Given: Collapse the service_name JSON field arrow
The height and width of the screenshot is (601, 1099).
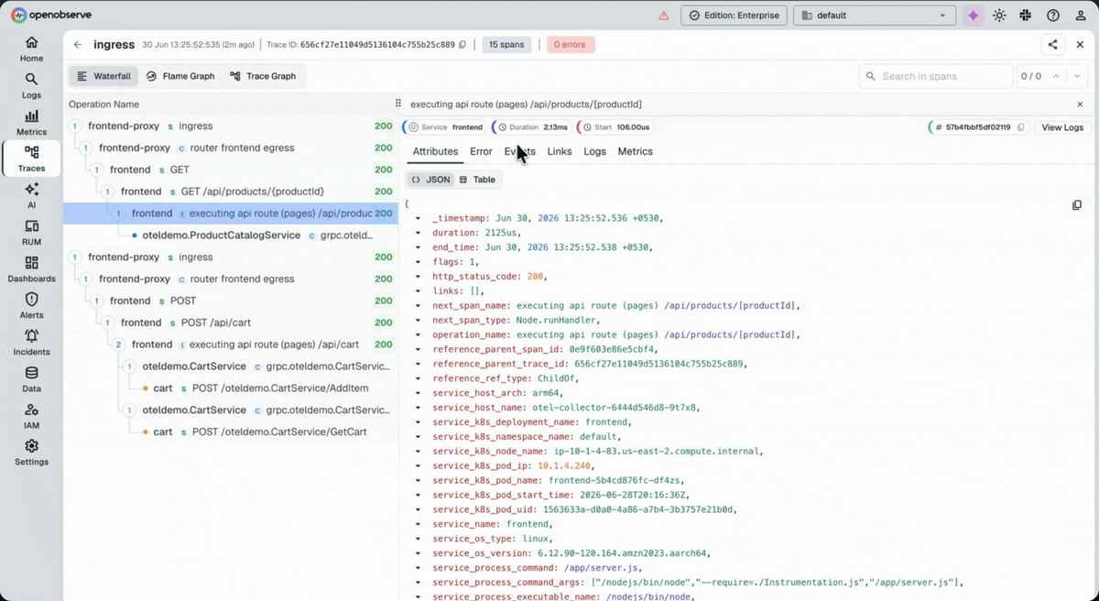Looking at the screenshot, I should tap(418, 524).
